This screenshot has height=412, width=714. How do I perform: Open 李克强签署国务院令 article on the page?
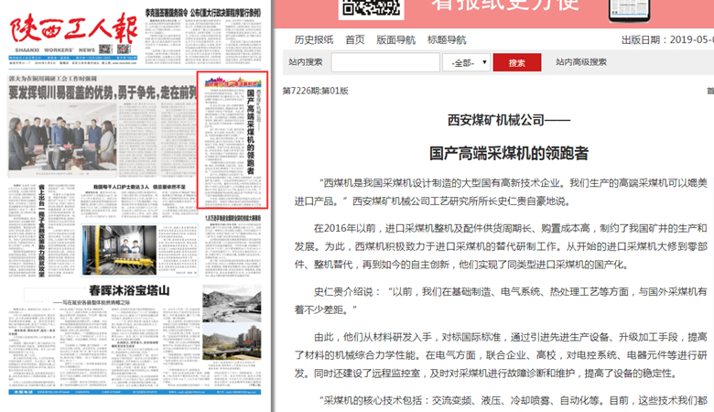[203, 13]
